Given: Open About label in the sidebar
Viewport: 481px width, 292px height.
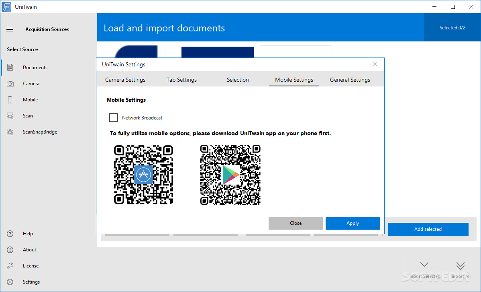Looking at the screenshot, I should [29, 250].
